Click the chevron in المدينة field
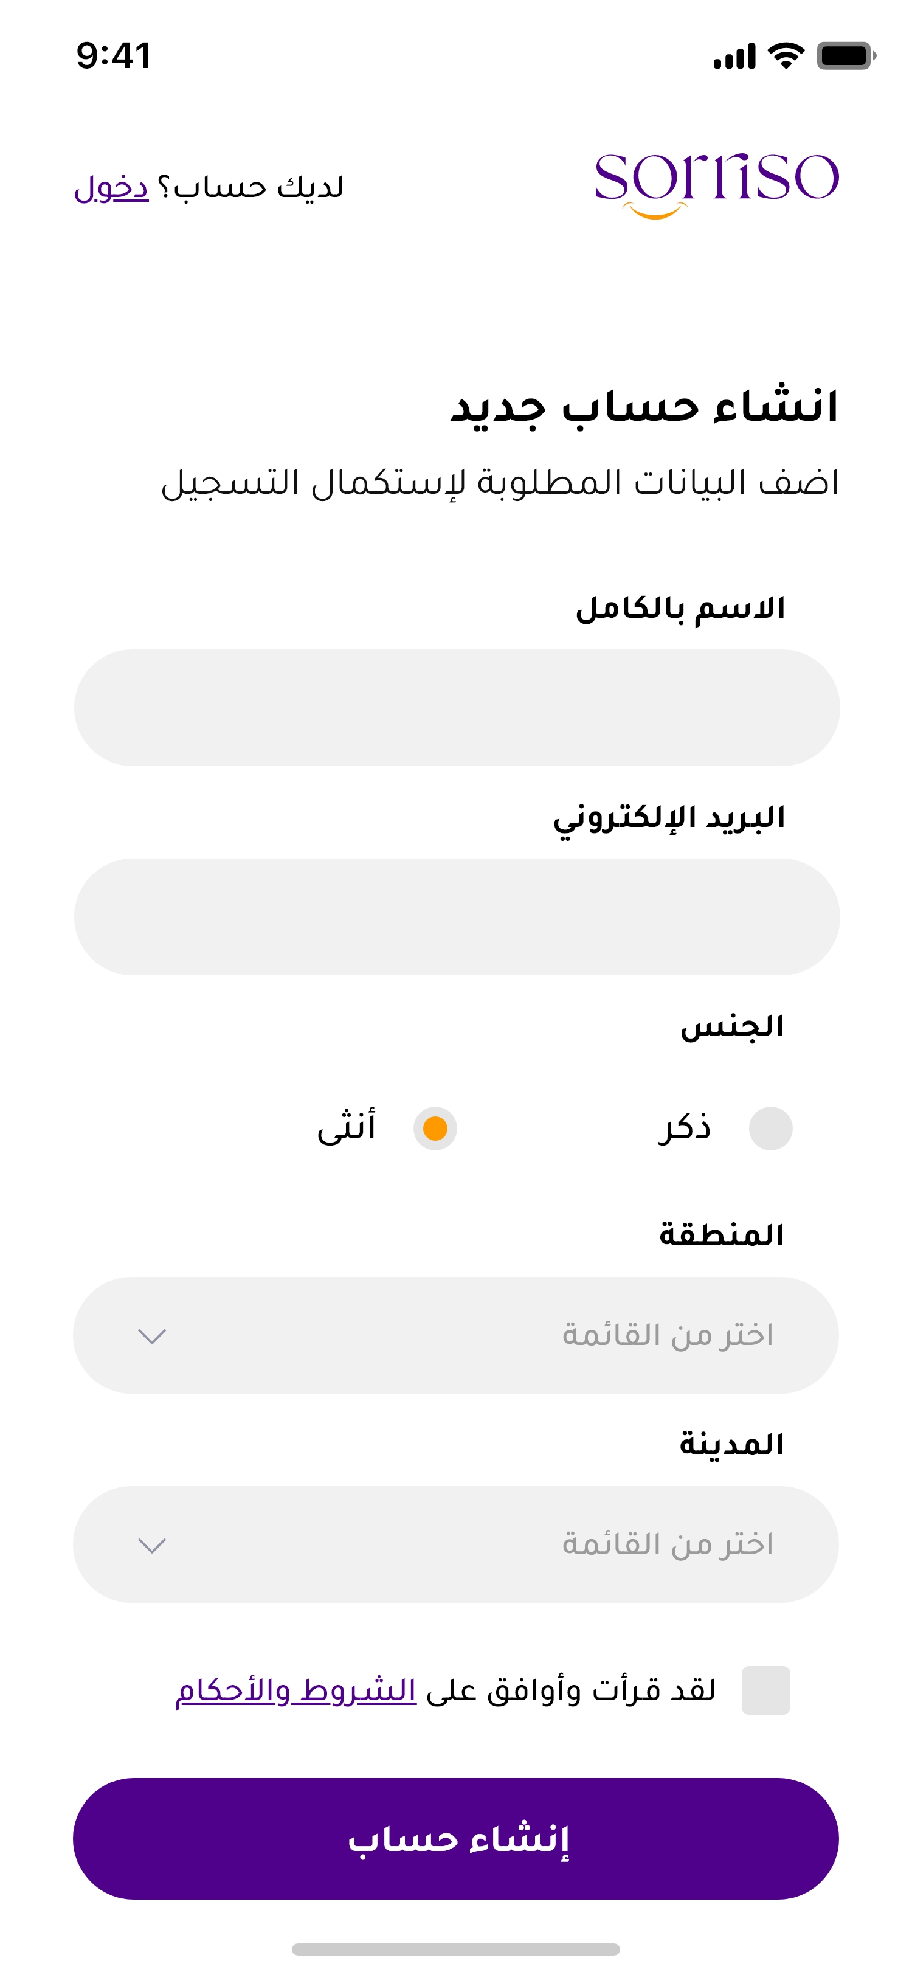Viewport: 912px width, 1975px height. click(152, 1546)
